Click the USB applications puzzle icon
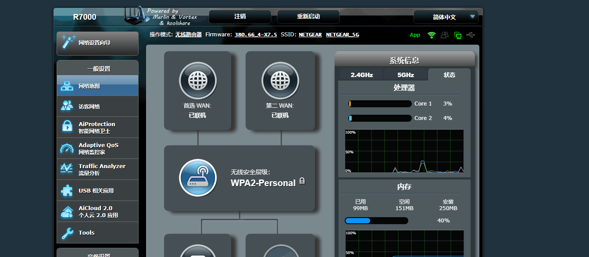The height and width of the screenshot is (257, 589). coord(67,190)
